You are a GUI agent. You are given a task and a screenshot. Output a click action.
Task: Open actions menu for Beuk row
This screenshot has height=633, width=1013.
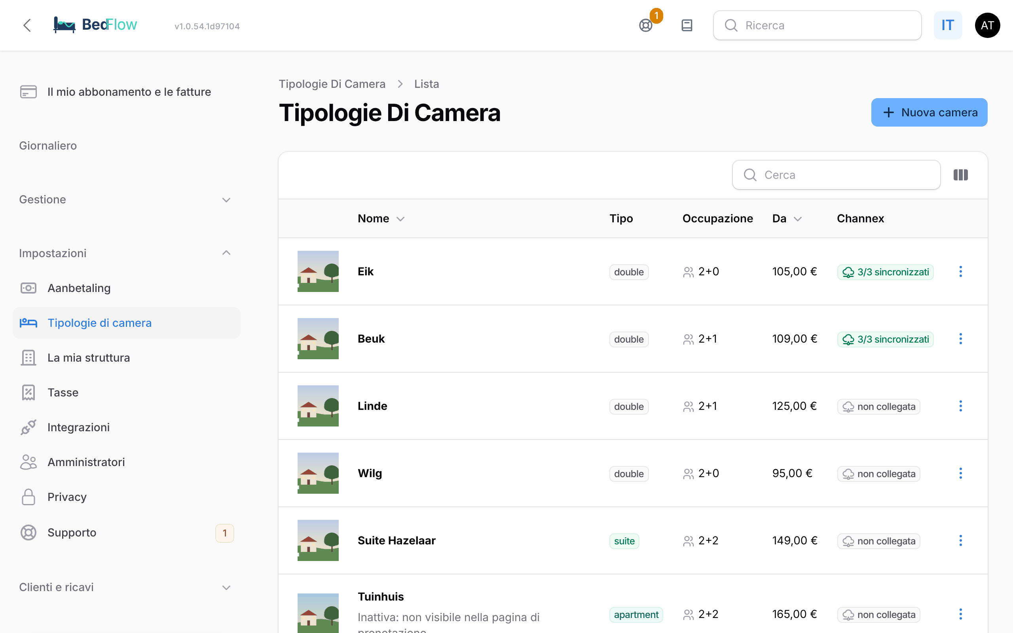point(961,339)
